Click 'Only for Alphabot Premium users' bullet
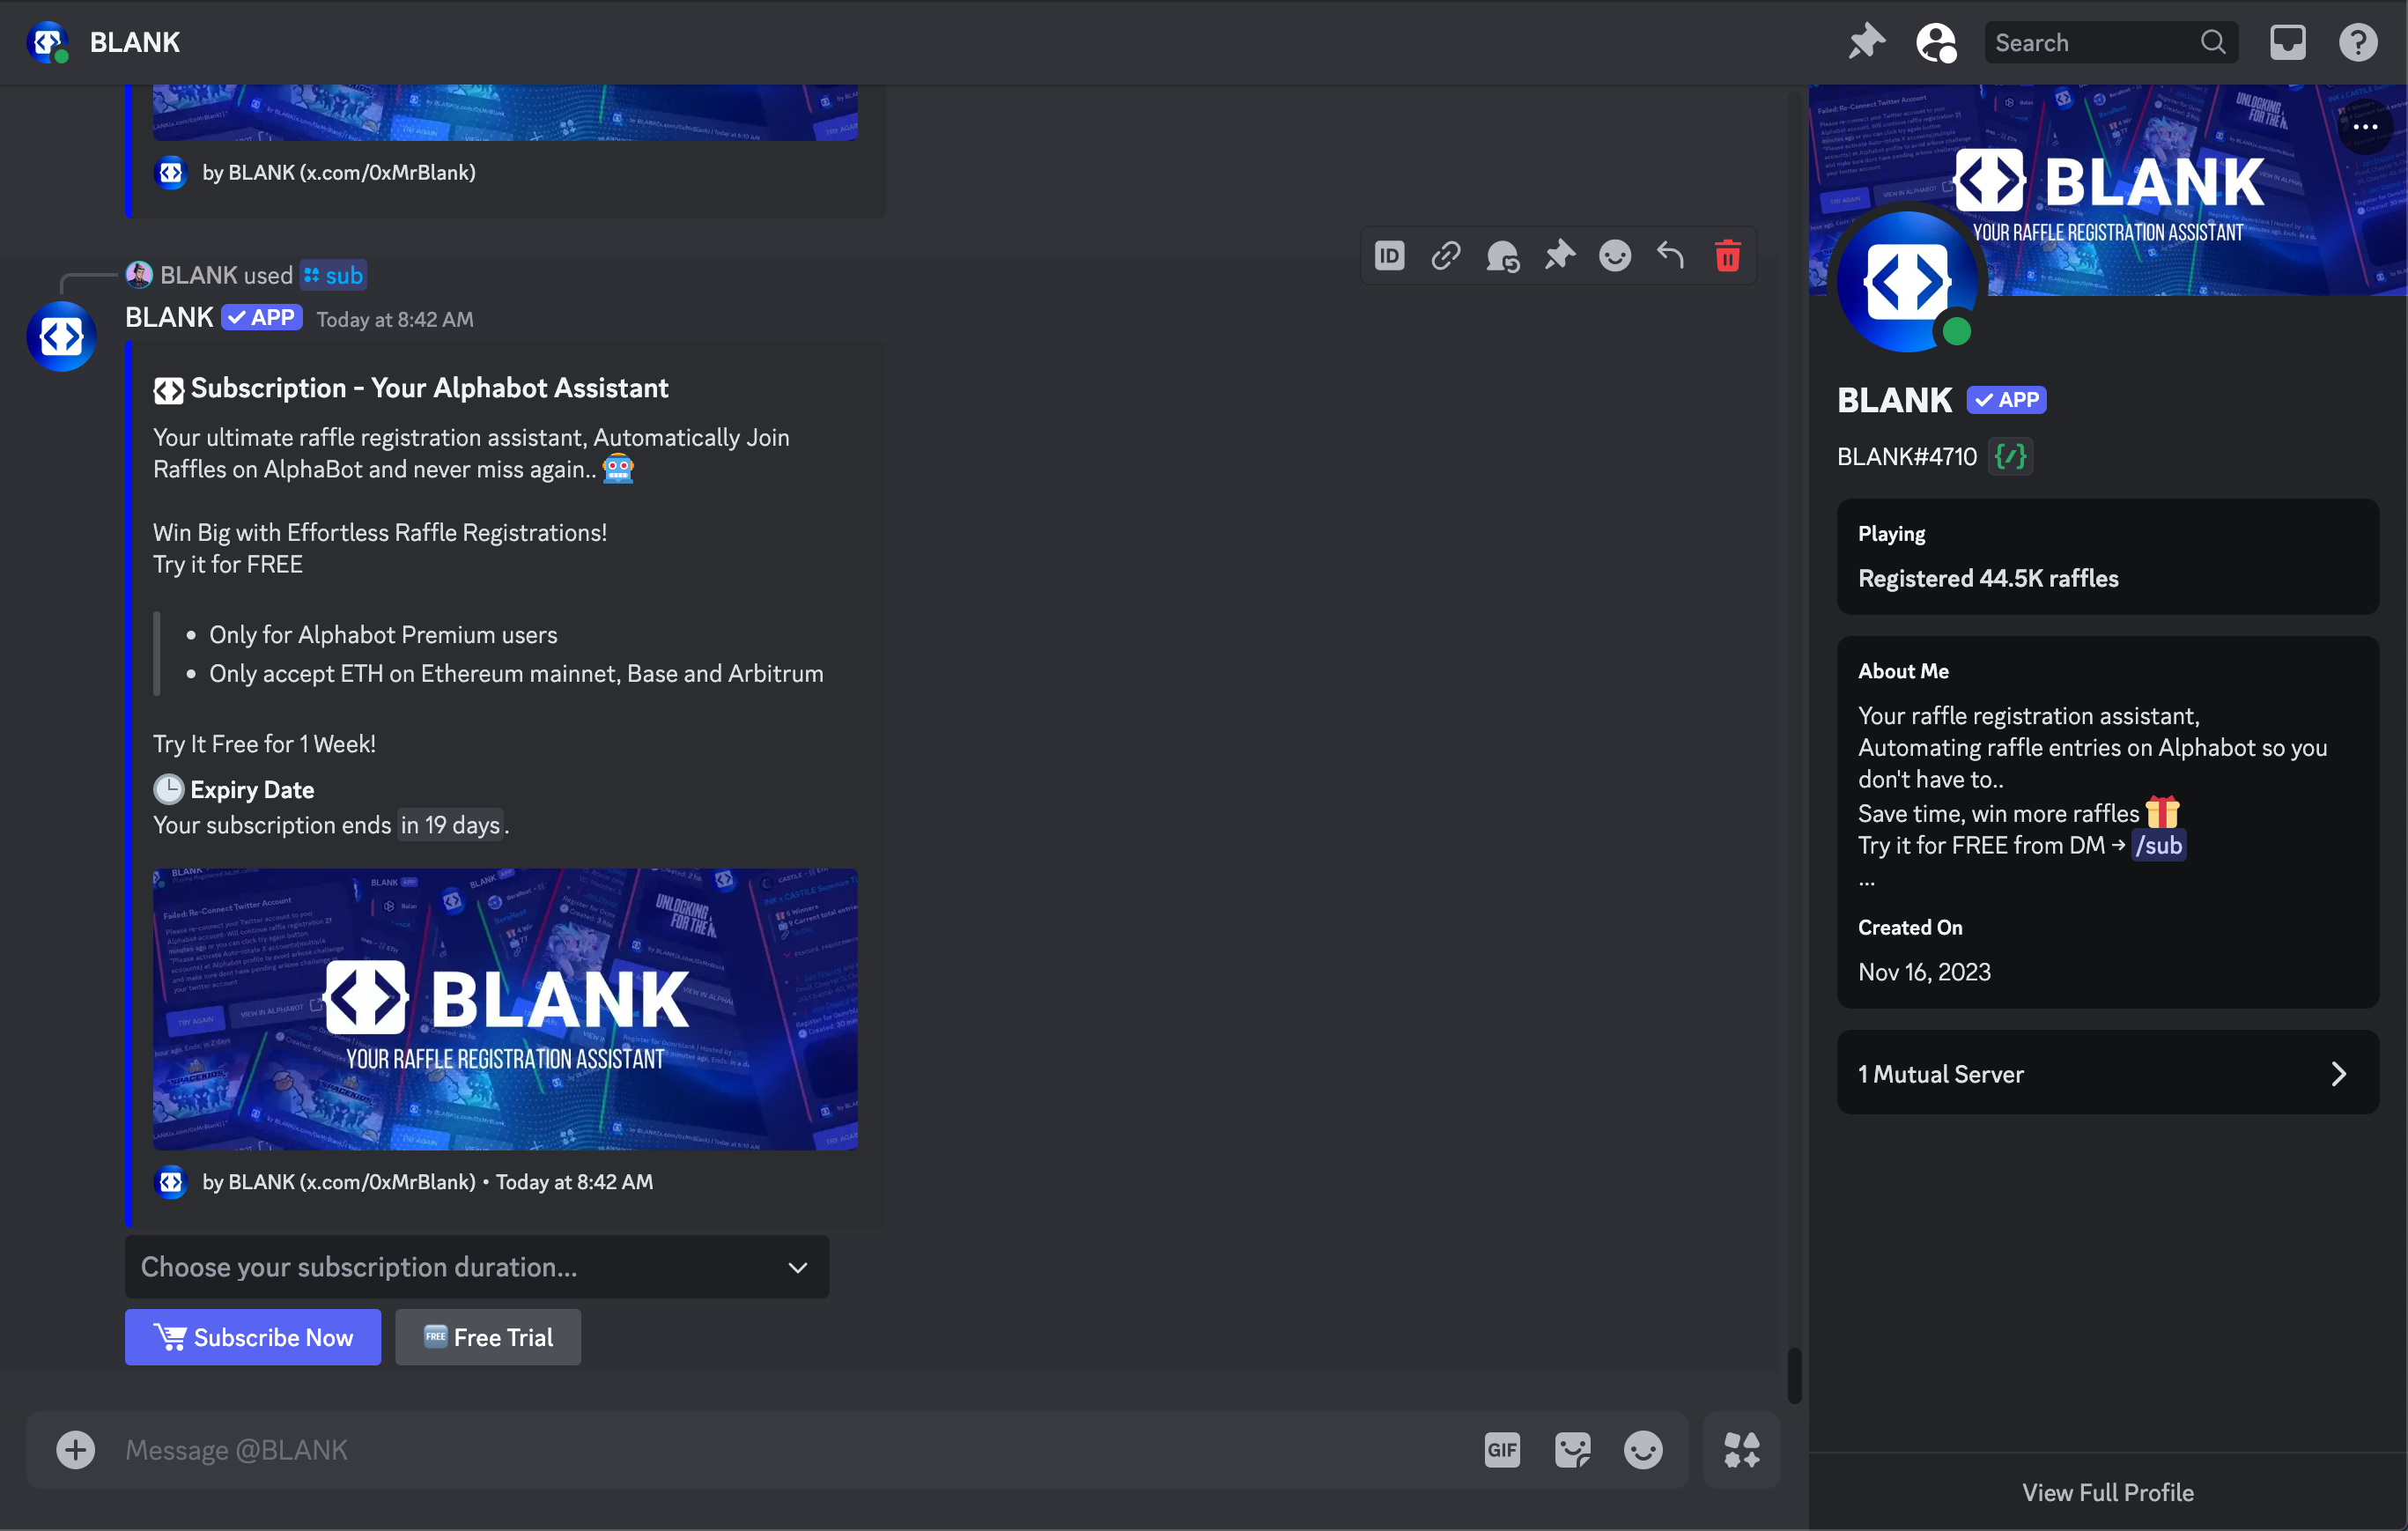The width and height of the screenshot is (2408, 1531). pyautogui.click(x=383, y=635)
